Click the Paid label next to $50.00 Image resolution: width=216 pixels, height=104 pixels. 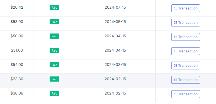(54, 36)
